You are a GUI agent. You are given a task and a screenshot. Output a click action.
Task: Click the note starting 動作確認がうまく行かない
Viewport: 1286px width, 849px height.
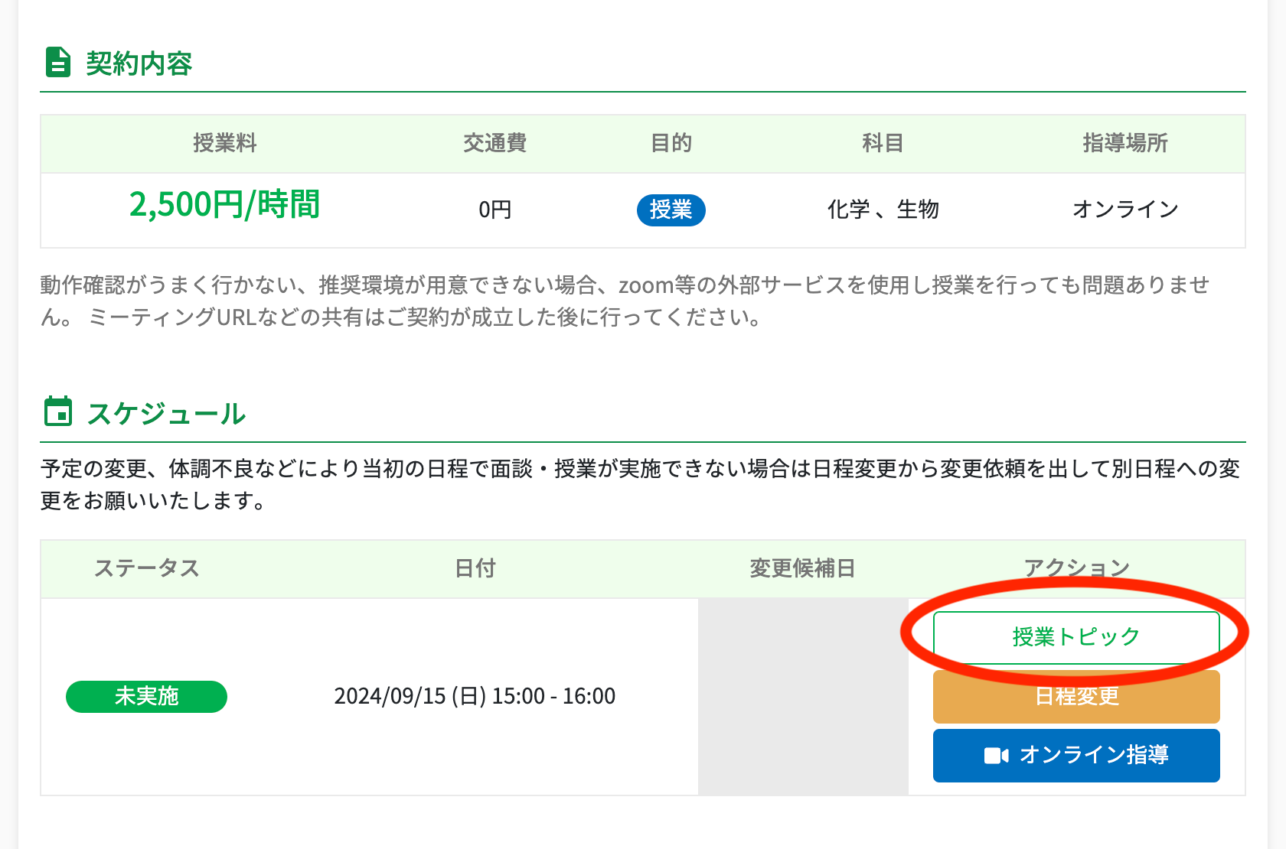tap(625, 301)
